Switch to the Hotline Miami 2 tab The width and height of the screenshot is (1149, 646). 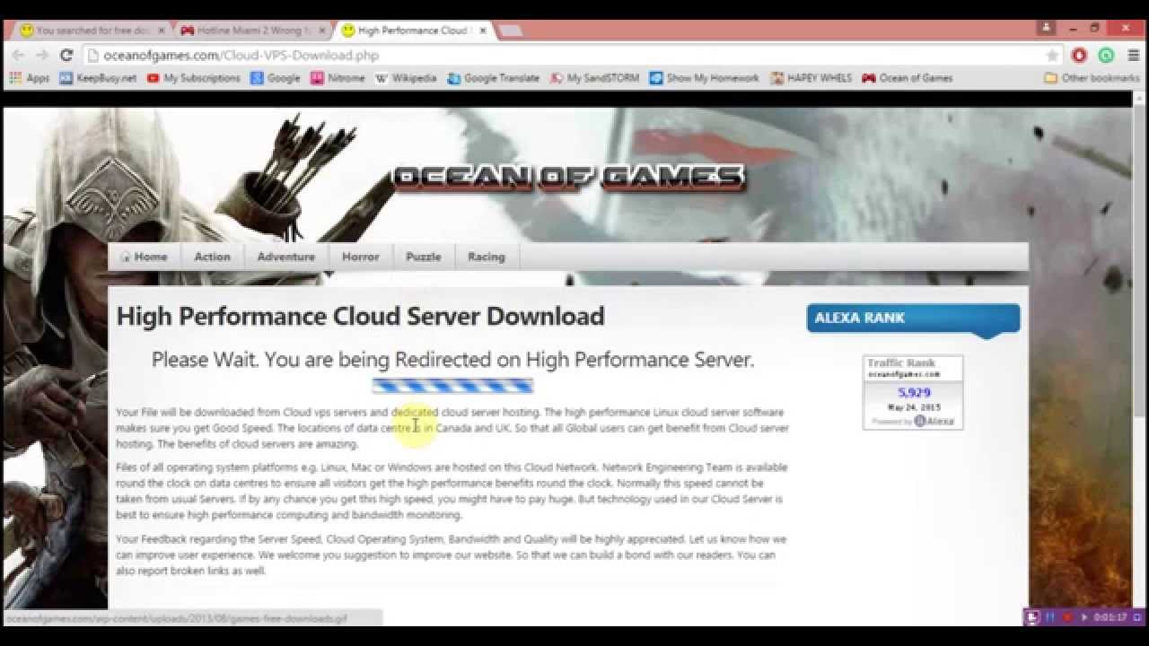pos(252,31)
